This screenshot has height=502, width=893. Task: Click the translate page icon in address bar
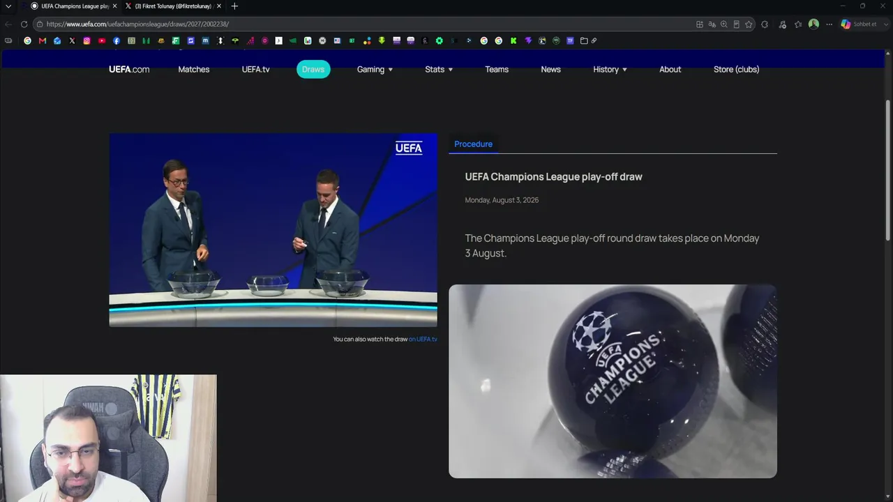[x=712, y=24]
